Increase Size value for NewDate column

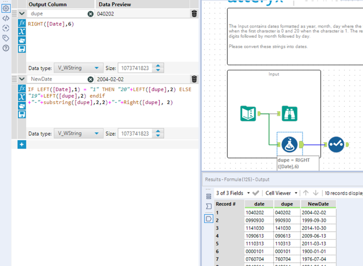pos(158,131)
